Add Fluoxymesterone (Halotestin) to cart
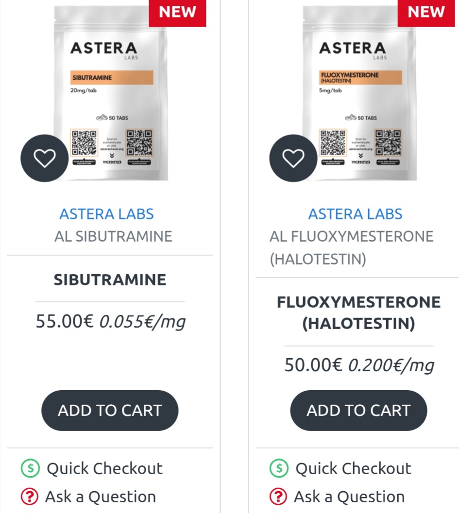The image size is (459, 513). (x=358, y=410)
